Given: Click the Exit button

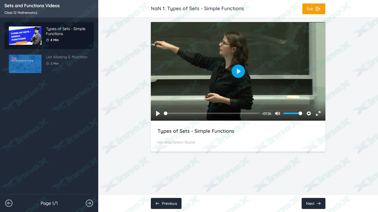Looking at the screenshot, I should (x=314, y=9).
